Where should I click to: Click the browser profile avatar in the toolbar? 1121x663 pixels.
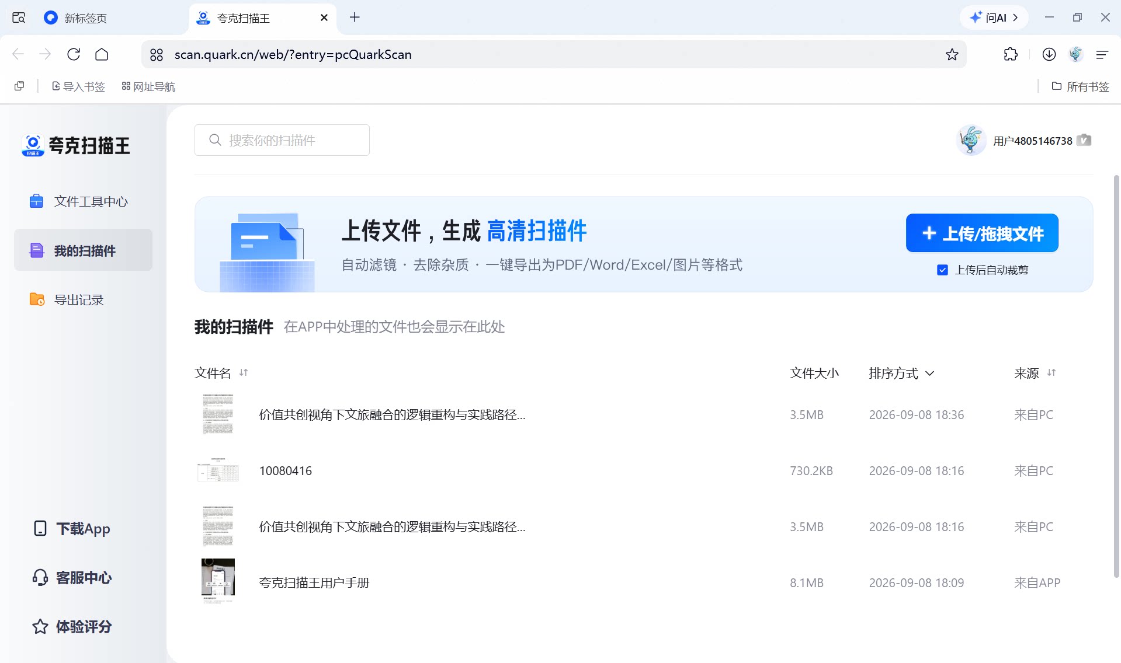[x=1075, y=54]
